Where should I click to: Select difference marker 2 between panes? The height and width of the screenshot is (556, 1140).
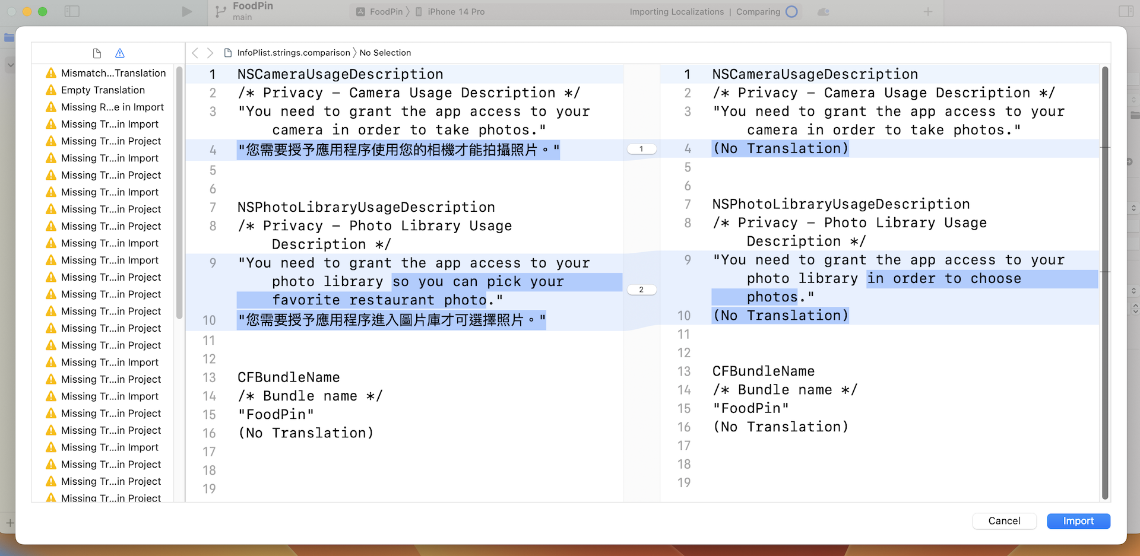[x=641, y=290]
